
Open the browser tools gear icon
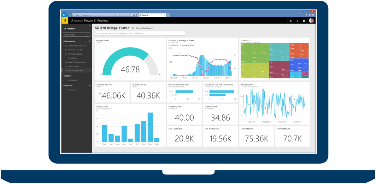click(x=313, y=15)
